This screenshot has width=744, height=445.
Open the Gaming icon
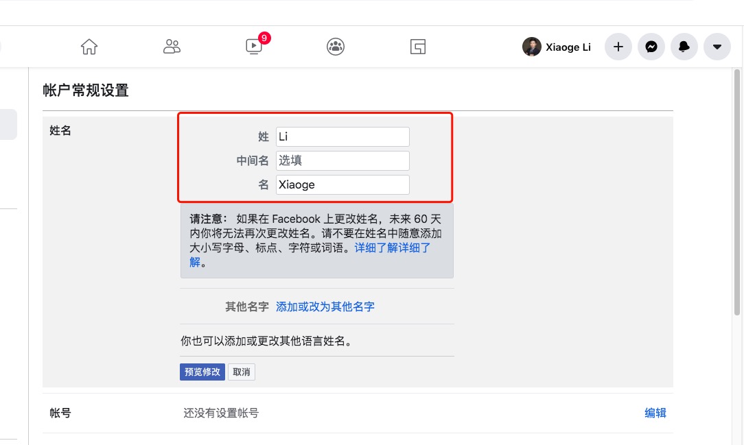(417, 46)
